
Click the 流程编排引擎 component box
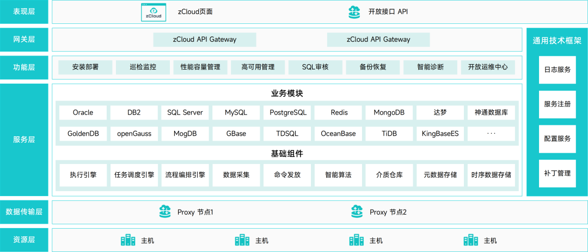coord(185,175)
